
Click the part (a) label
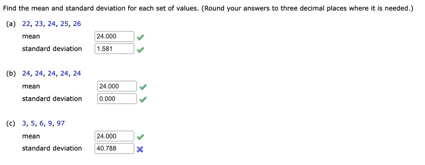11,24
